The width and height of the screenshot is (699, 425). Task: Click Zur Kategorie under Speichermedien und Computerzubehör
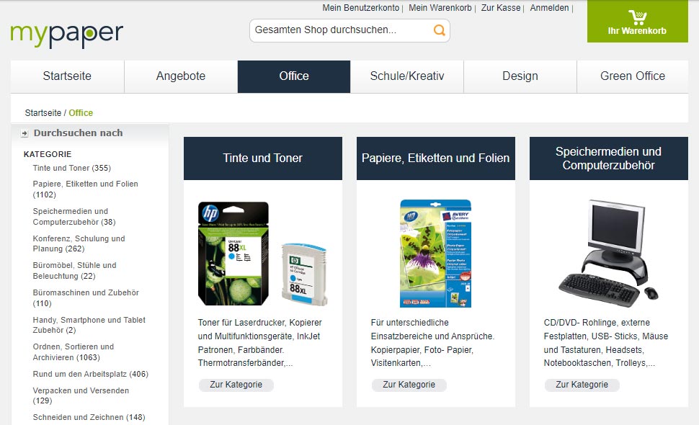[x=582, y=385]
